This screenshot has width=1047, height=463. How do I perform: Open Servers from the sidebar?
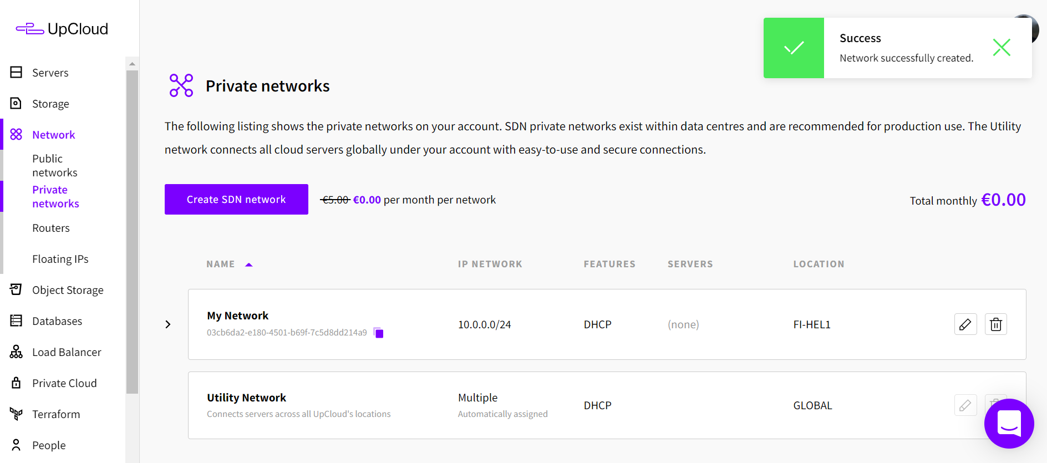50,73
